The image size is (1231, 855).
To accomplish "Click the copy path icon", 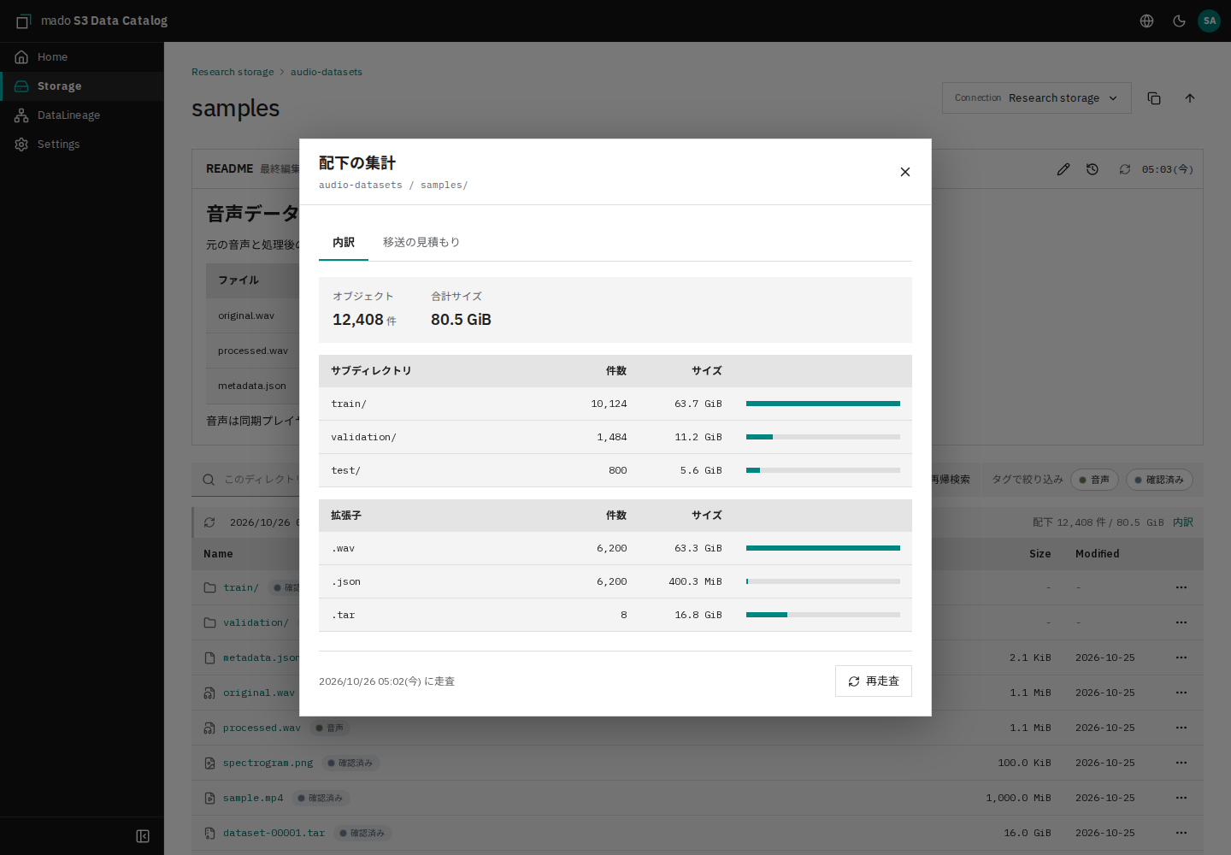I will [x=1154, y=98].
